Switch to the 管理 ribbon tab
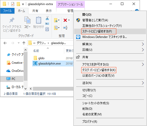The height and width of the screenshot is (126, 147). [70, 11]
